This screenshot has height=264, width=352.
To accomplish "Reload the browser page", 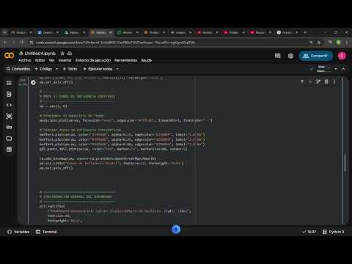I will (22, 43).
